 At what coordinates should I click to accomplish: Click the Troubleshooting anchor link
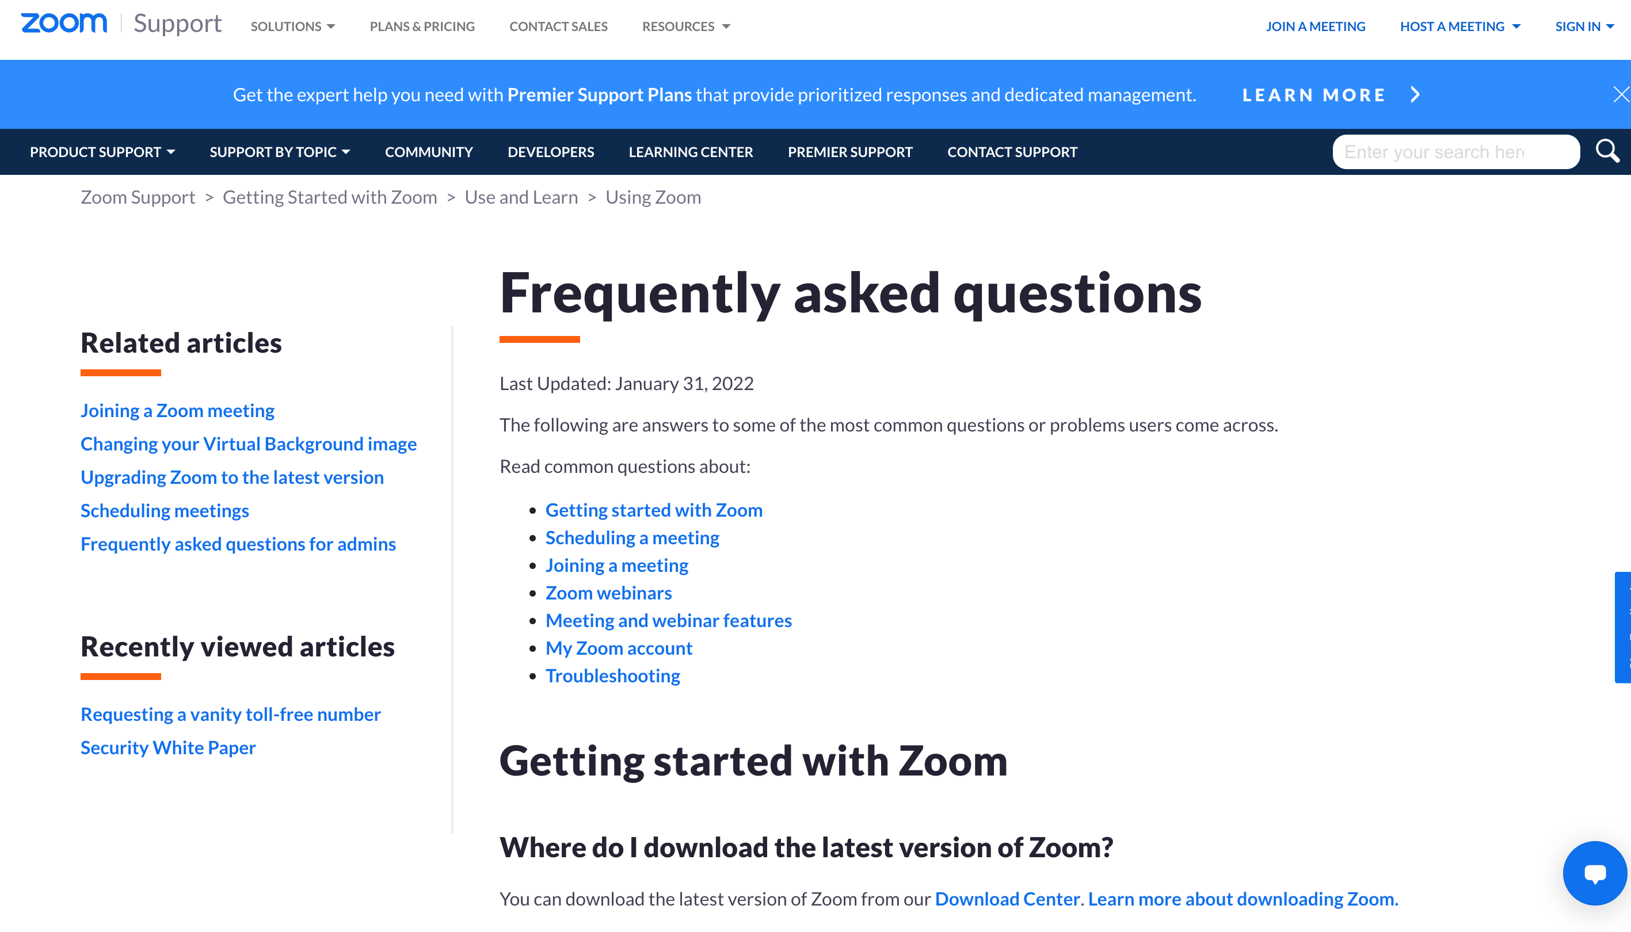[613, 674]
